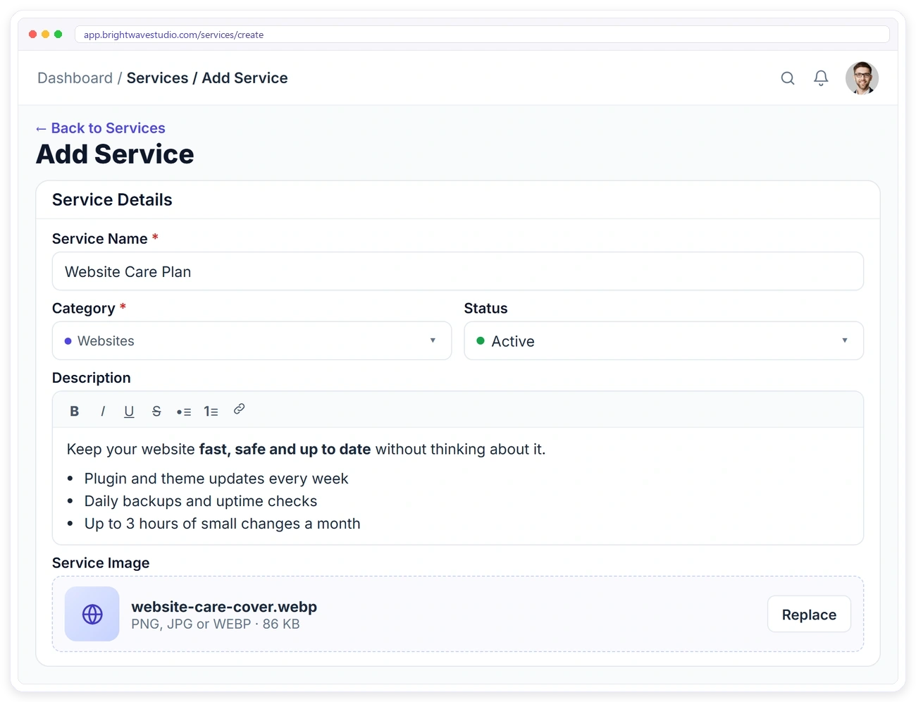This screenshot has height=702, width=916.
Task: Go to Services in the breadcrumb
Action: pos(157,78)
